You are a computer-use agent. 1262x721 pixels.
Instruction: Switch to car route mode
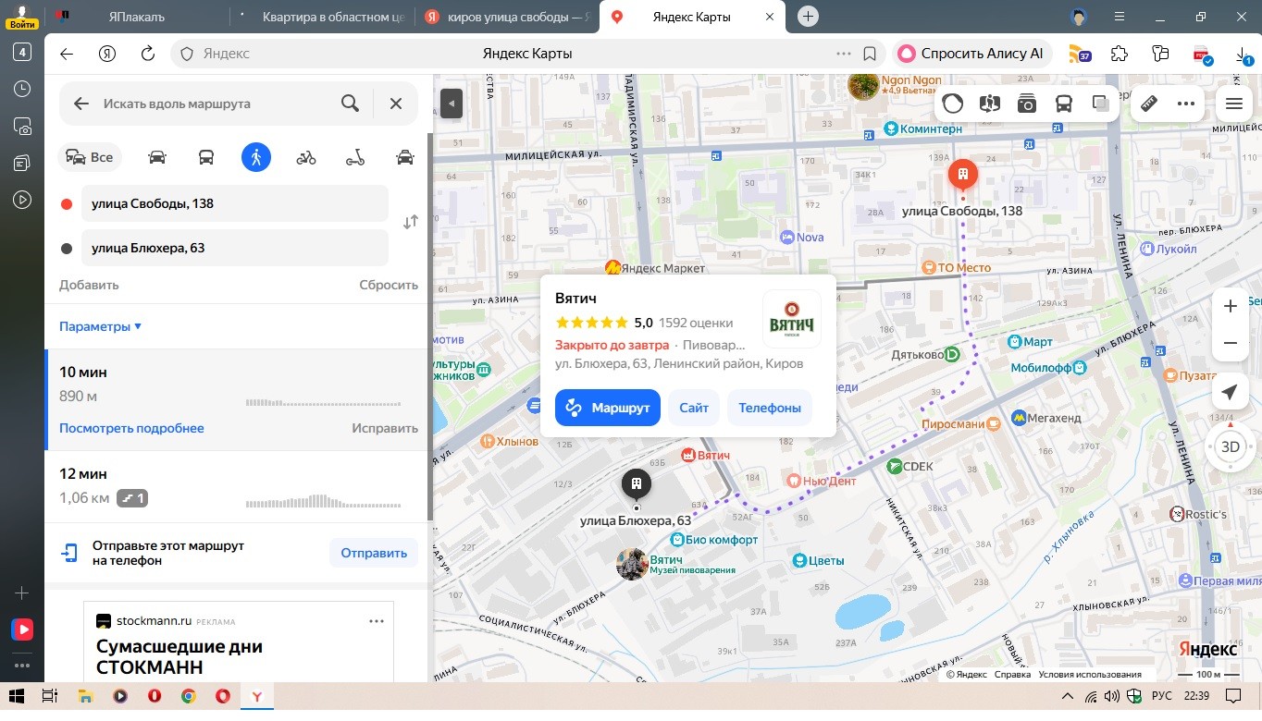tap(157, 157)
